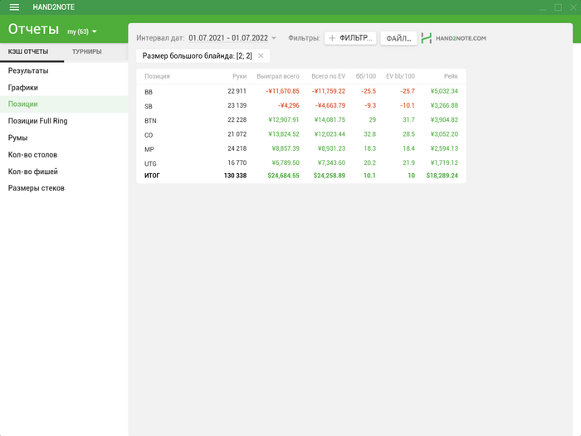581x436 pixels.
Task: Sort by the Руки column header
Action: tap(239, 76)
